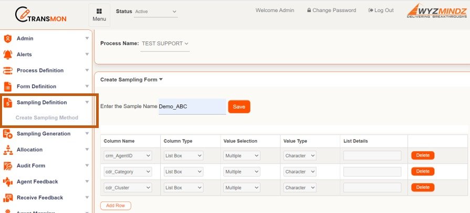
Task: Delete the cdr_Cluster row
Action: [423, 187]
